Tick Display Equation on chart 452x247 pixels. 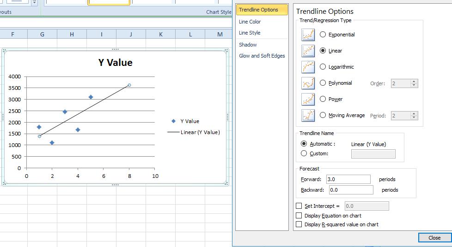pos(299,215)
